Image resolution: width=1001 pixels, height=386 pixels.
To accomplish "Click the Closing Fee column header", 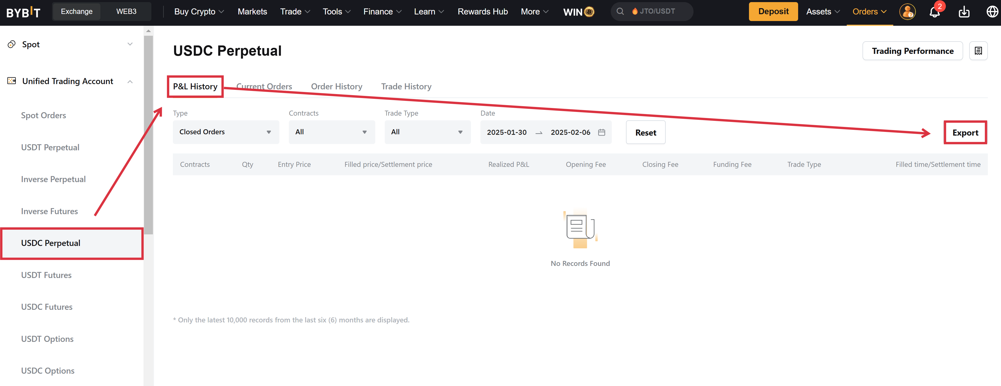I will [660, 164].
